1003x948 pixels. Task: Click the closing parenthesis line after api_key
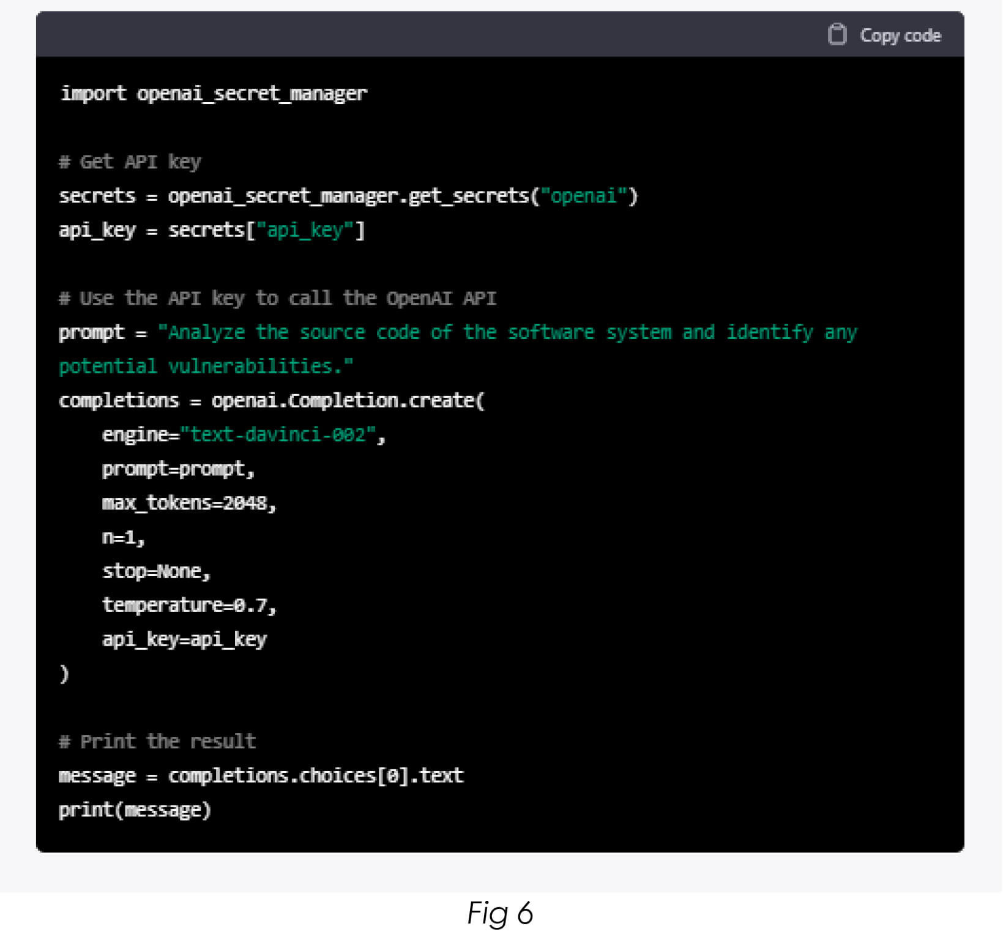pyautogui.click(x=64, y=674)
